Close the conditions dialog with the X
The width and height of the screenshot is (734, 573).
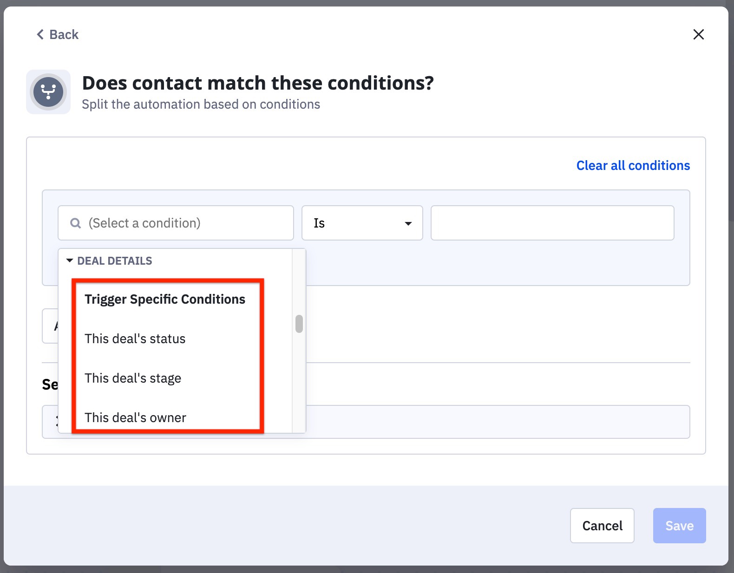(x=698, y=34)
